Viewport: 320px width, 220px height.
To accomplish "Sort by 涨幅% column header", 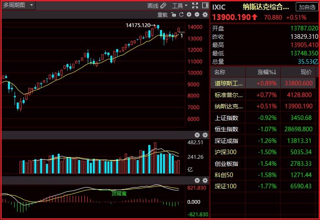I will click(x=267, y=72).
